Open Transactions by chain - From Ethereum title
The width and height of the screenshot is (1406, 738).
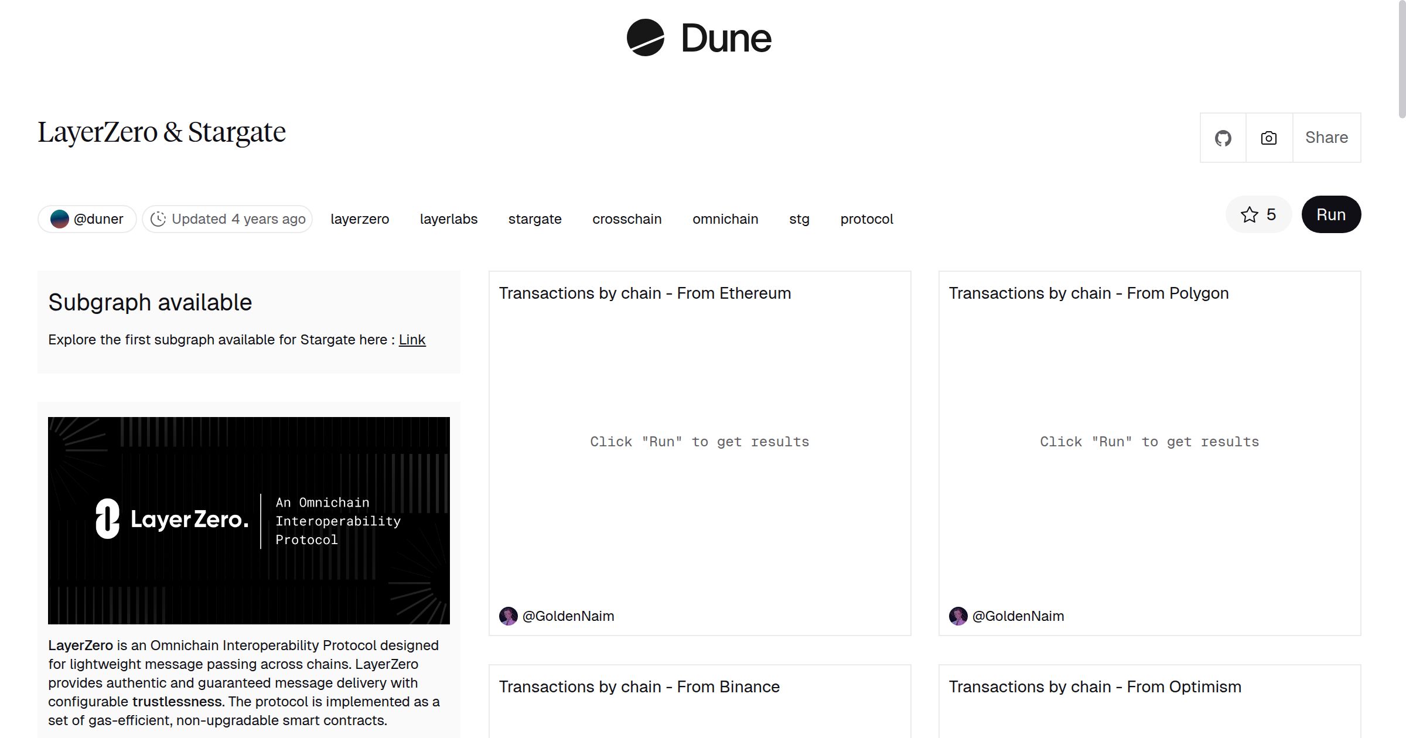[x=645, y=293]
